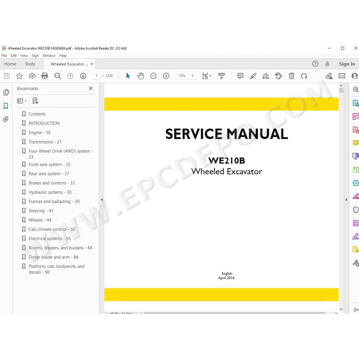Open the Sign menu
The width and height of the screenshot is (359, 359).
tap(35, 55)
